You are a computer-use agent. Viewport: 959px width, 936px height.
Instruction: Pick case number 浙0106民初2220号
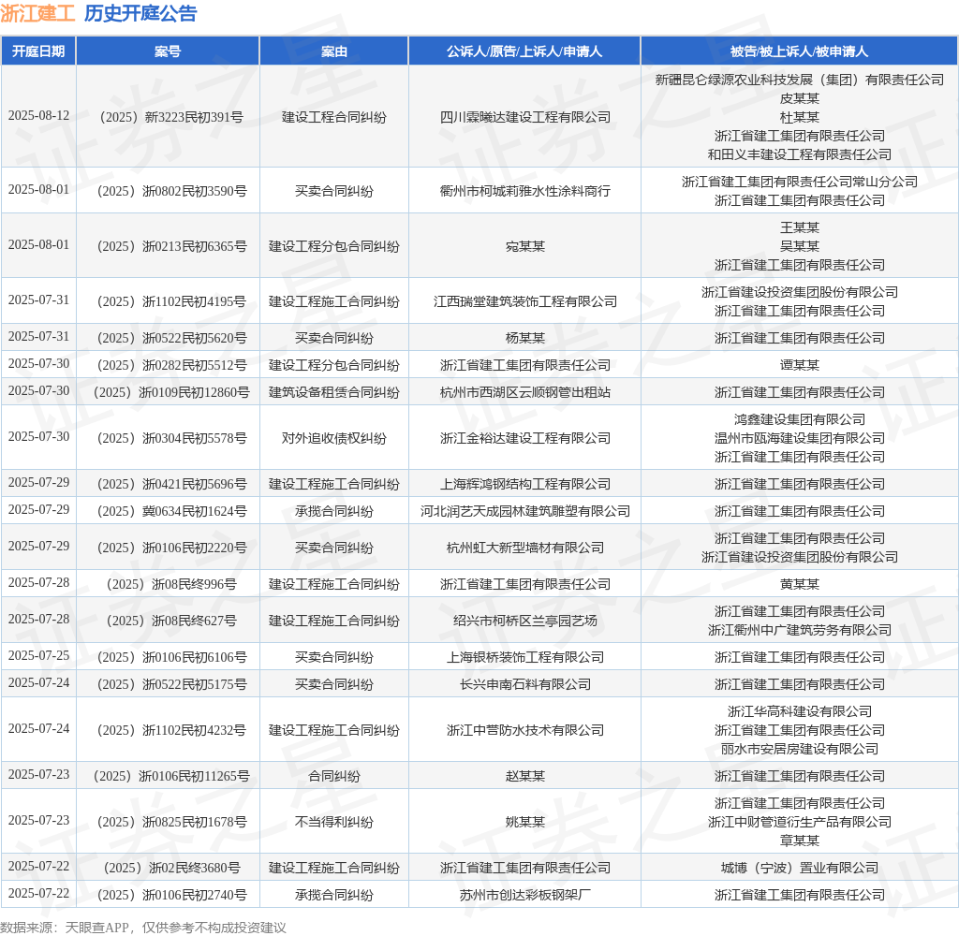pos(172,548)
